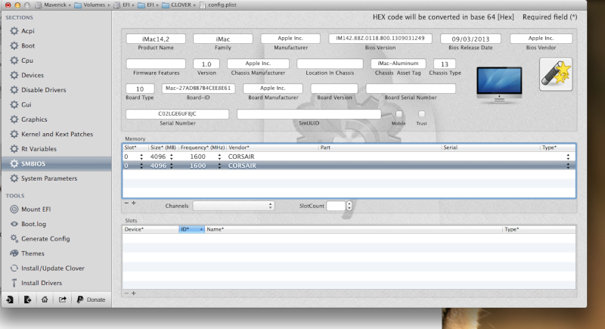
Task: Click the SlotCount input field
Action: (x=336, y=206)
